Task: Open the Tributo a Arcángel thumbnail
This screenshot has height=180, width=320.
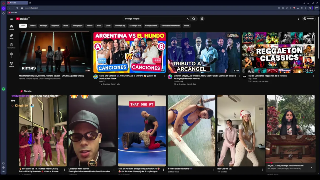Action: click(204, 52)
